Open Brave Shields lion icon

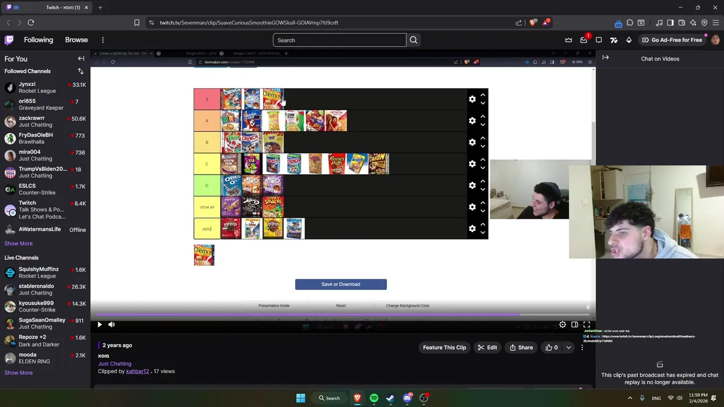[x=532, y=23]
